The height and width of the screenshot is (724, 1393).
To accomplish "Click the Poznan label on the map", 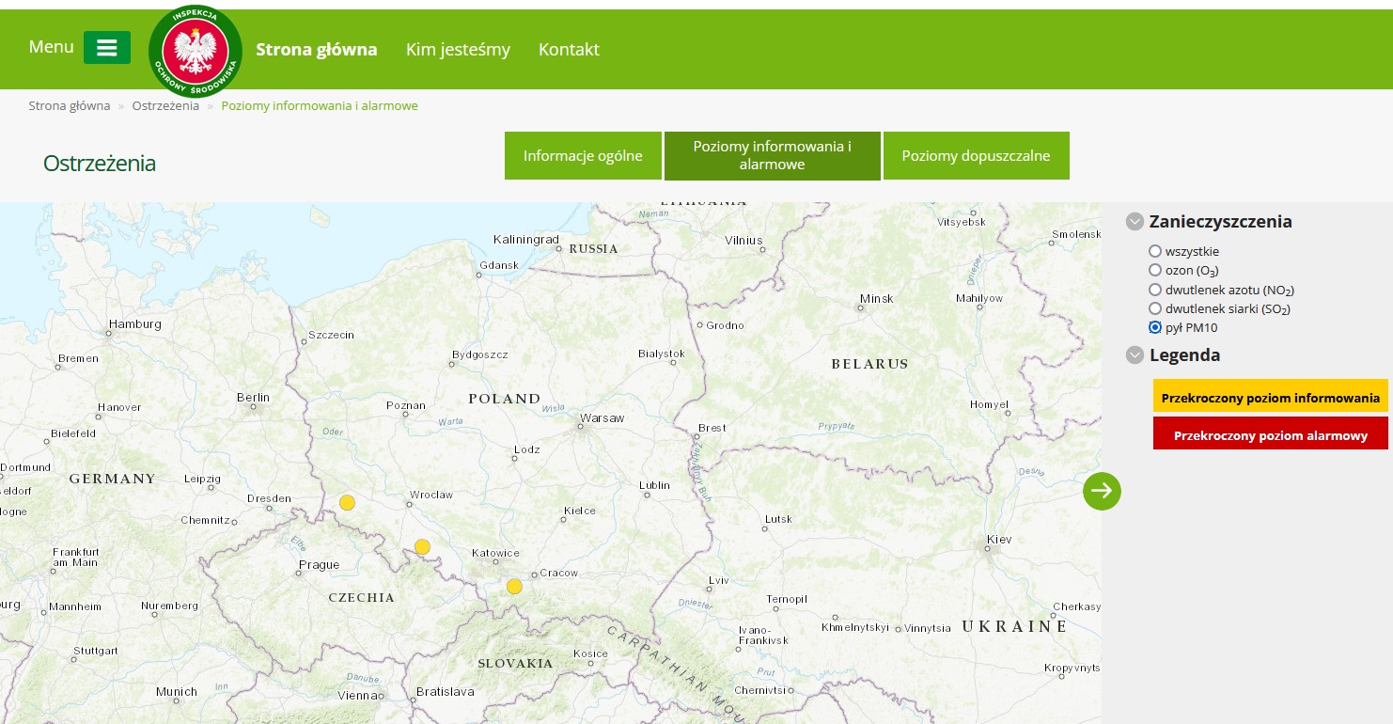I will (x=406, y=405).
